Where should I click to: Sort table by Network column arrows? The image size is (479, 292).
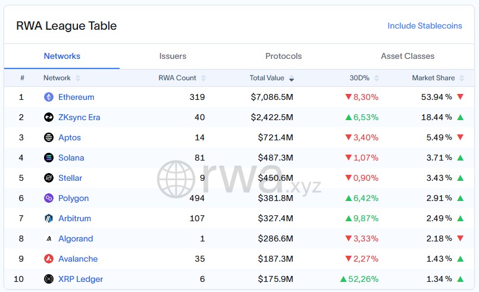click(x=78, y=78)
